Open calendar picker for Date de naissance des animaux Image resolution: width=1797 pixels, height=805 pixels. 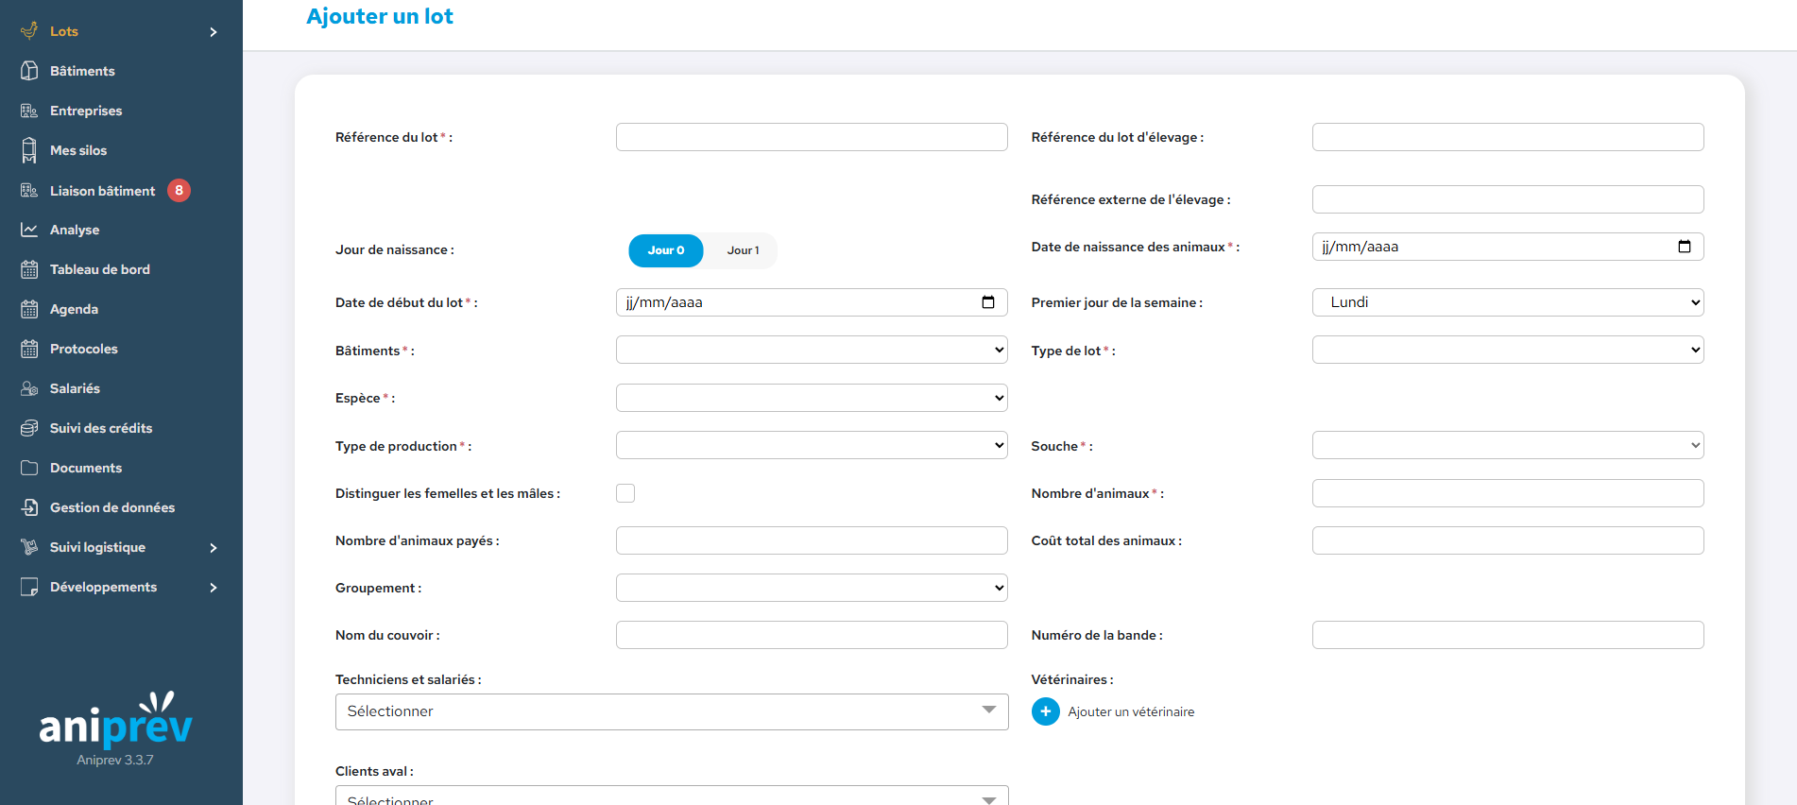click(x=1684, y=247)
